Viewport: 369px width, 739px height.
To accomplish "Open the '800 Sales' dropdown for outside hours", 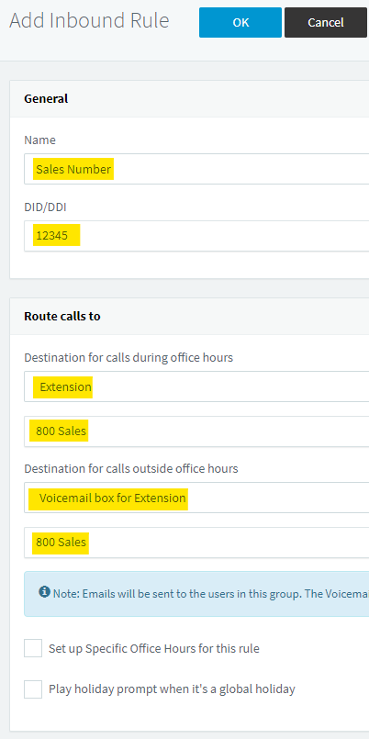I will point(196,543).
